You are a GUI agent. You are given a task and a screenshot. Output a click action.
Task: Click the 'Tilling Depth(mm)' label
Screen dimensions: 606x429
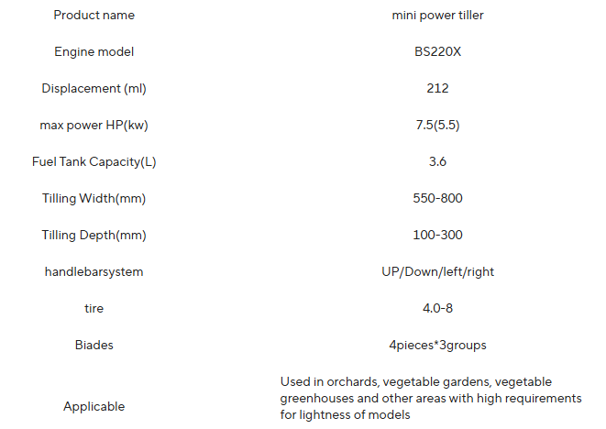pyautogui.click(x=94, y=236)
